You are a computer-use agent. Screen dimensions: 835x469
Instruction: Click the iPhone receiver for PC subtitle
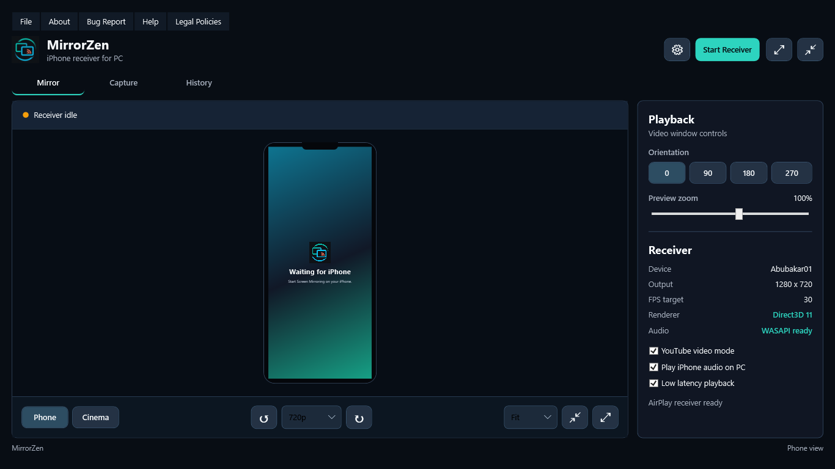(x=85, y=59)
